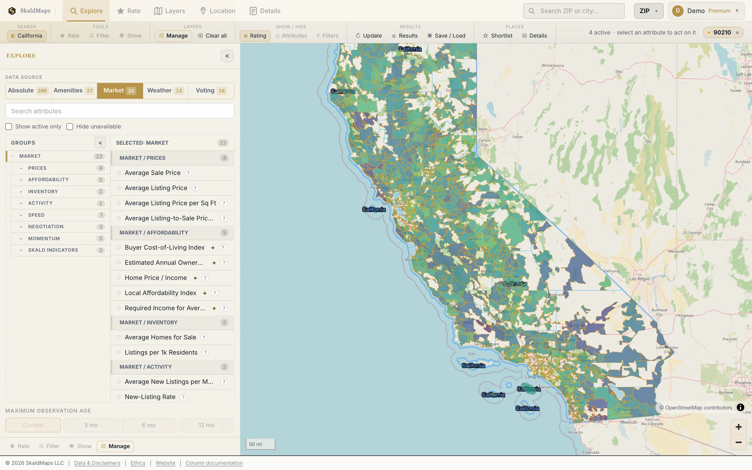The image size is (752, 470).
Task: Click the California search button
Action: (27, 36)
